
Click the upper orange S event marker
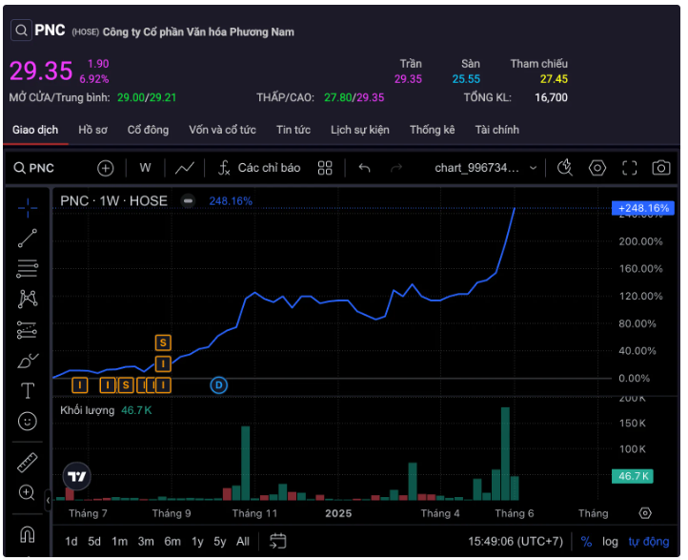(163, 342)
